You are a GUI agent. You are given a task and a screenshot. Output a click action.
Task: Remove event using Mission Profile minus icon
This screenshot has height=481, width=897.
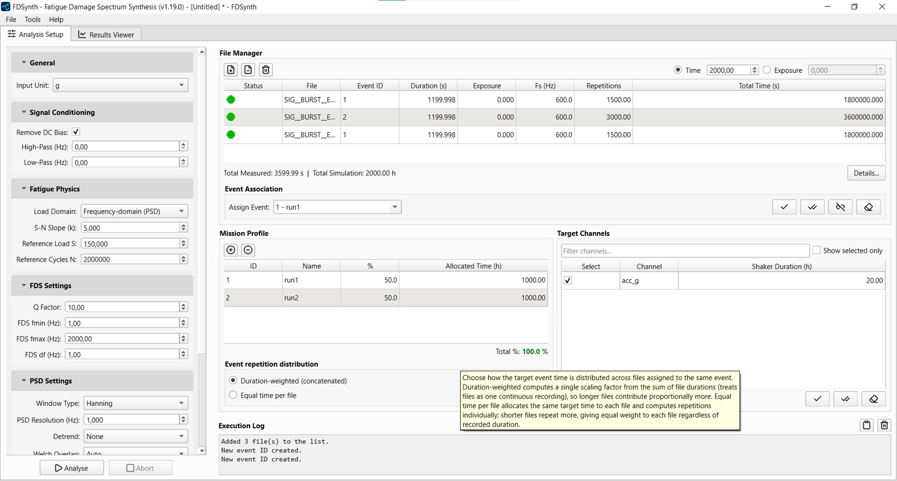[248, 250]
